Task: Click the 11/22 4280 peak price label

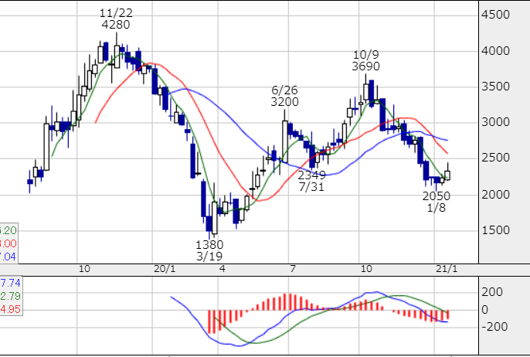Action: point(116,19)
